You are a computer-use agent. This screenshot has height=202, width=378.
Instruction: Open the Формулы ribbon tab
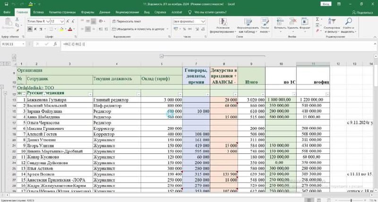[x=87, y=11]
